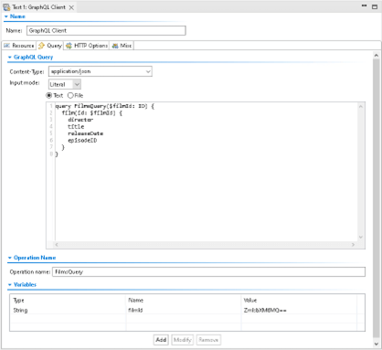Select the Text radio button

coord(48,95)
